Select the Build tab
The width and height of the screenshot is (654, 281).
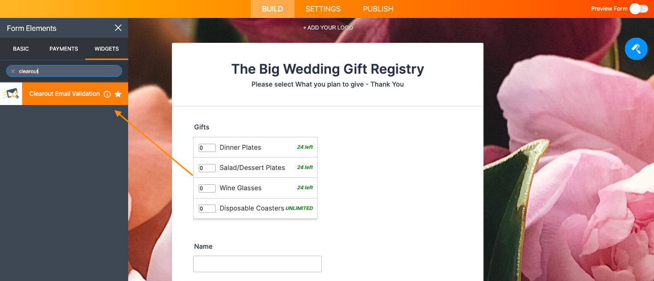[x=272, y=9]
